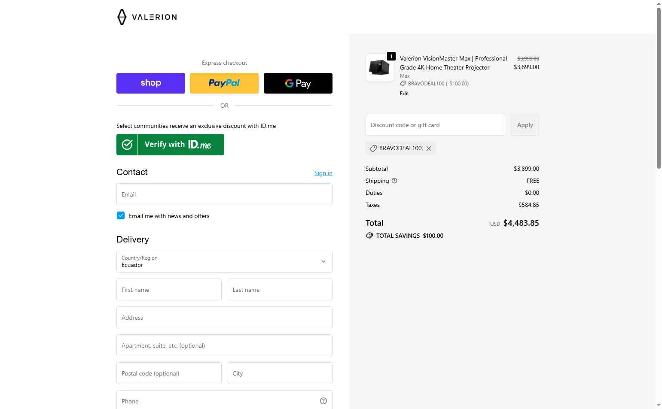The height and width of the screenshot is (409, 662).
Task: Focus the Email input field
Action: pos(224,194)
